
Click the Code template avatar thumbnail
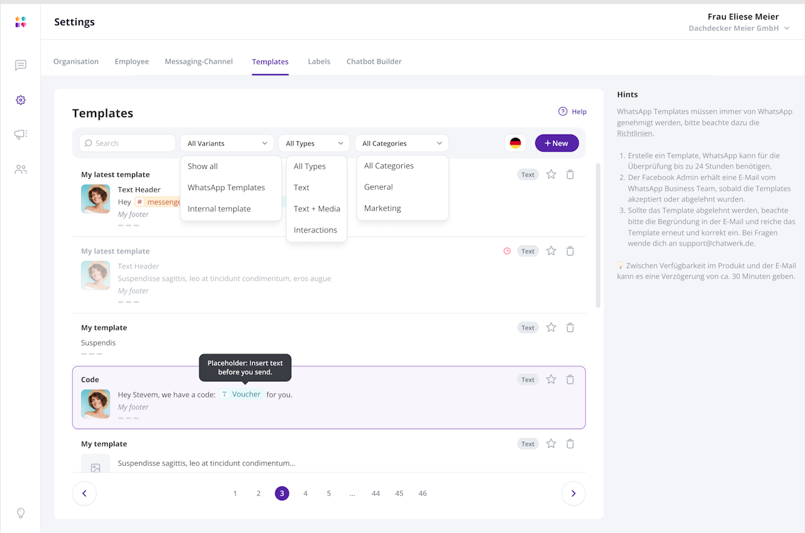(96, 404)
